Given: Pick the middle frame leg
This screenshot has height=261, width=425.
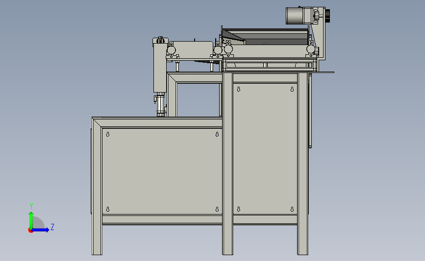Looking at the screenshot, I should [227, 164].
